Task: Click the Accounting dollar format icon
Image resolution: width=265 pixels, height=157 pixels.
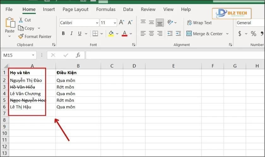Action: [x=240, y=34]
